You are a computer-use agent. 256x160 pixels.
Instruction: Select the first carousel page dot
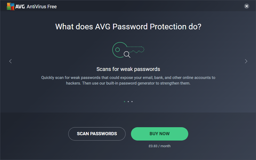pos(125,102)
